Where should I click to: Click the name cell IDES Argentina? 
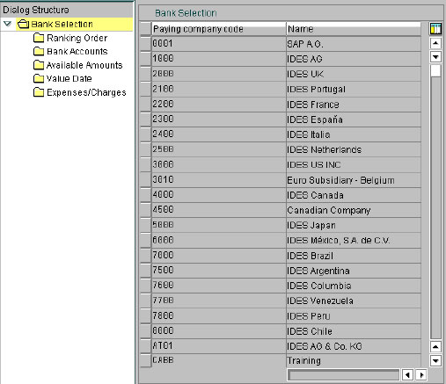click(x=354, y=270)
